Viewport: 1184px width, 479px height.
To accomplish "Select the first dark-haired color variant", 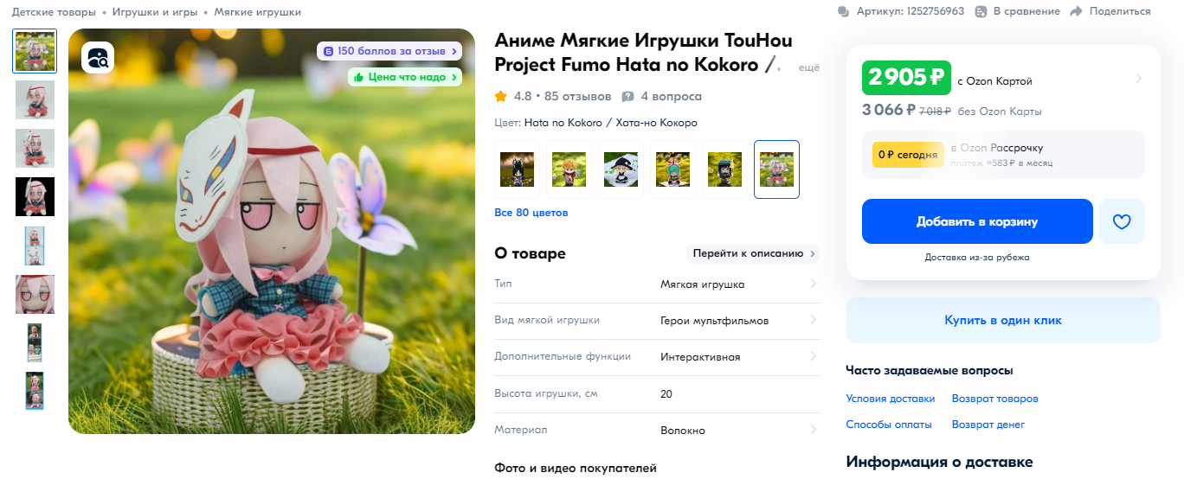I will (x=517, y=169).
